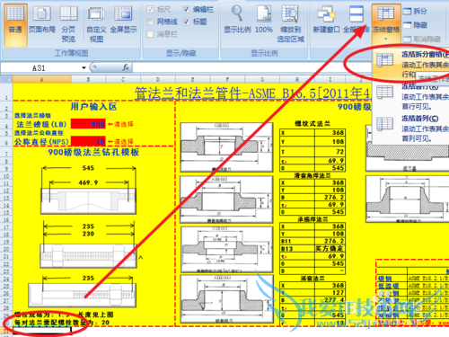Choose 冻结首行 freeze top row option

[410, 96]
